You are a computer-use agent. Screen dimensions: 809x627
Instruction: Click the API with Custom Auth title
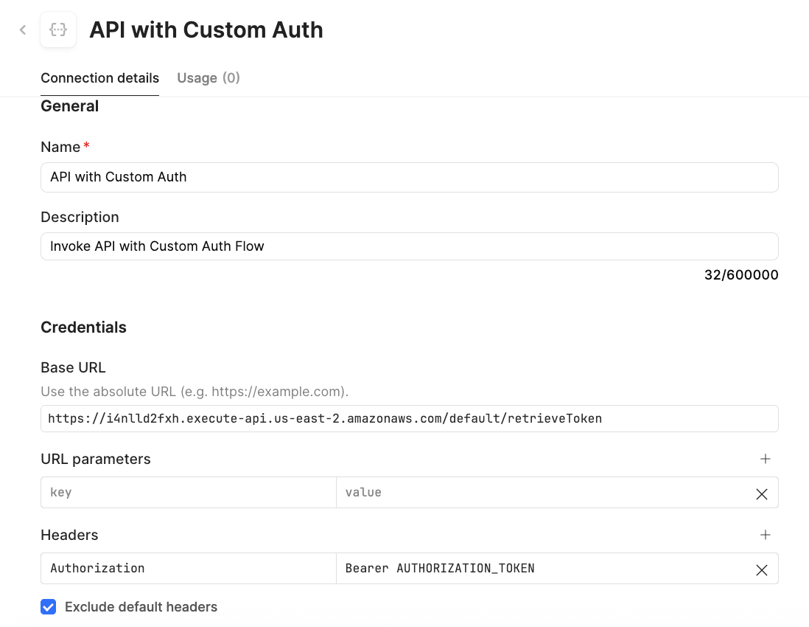[206, 30]
